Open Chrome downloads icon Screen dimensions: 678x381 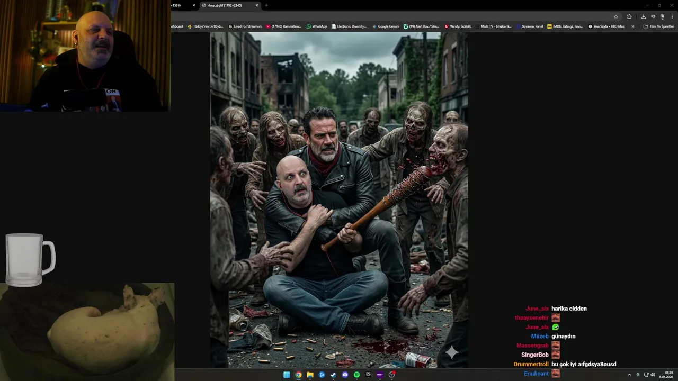[644, 16]
